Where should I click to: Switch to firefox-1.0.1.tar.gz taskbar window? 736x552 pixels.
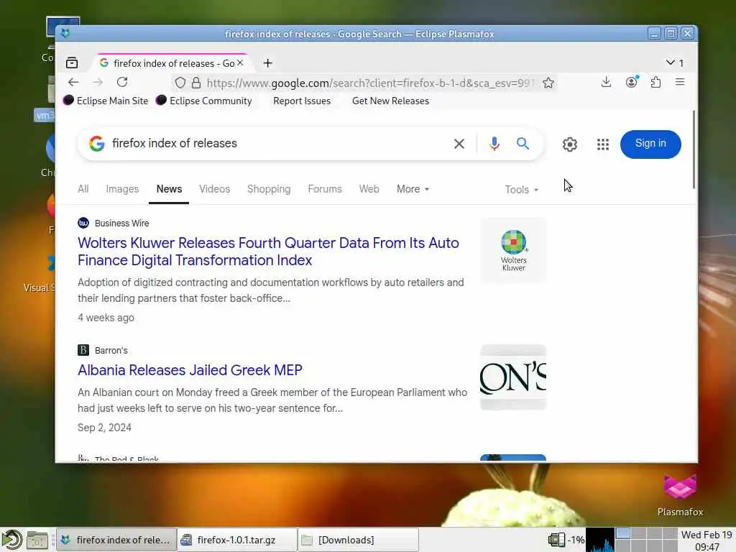click(x=237, y=540)
